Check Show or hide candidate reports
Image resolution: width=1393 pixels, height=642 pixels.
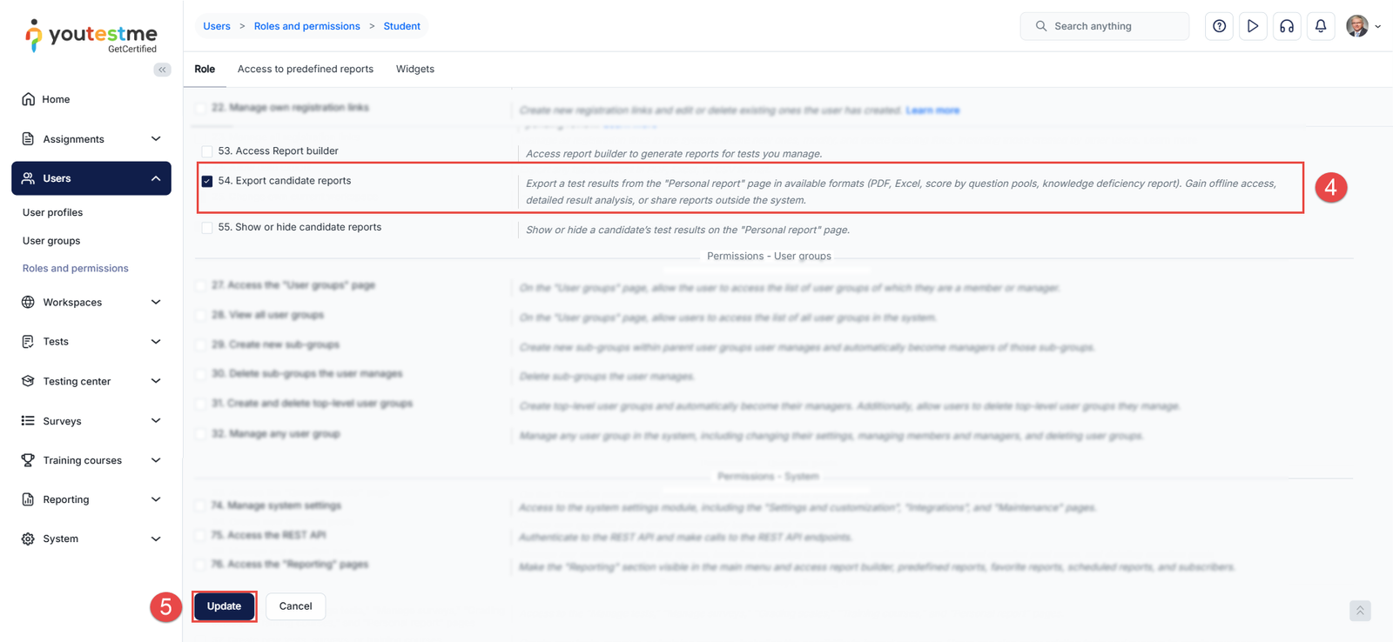[207, 228]
